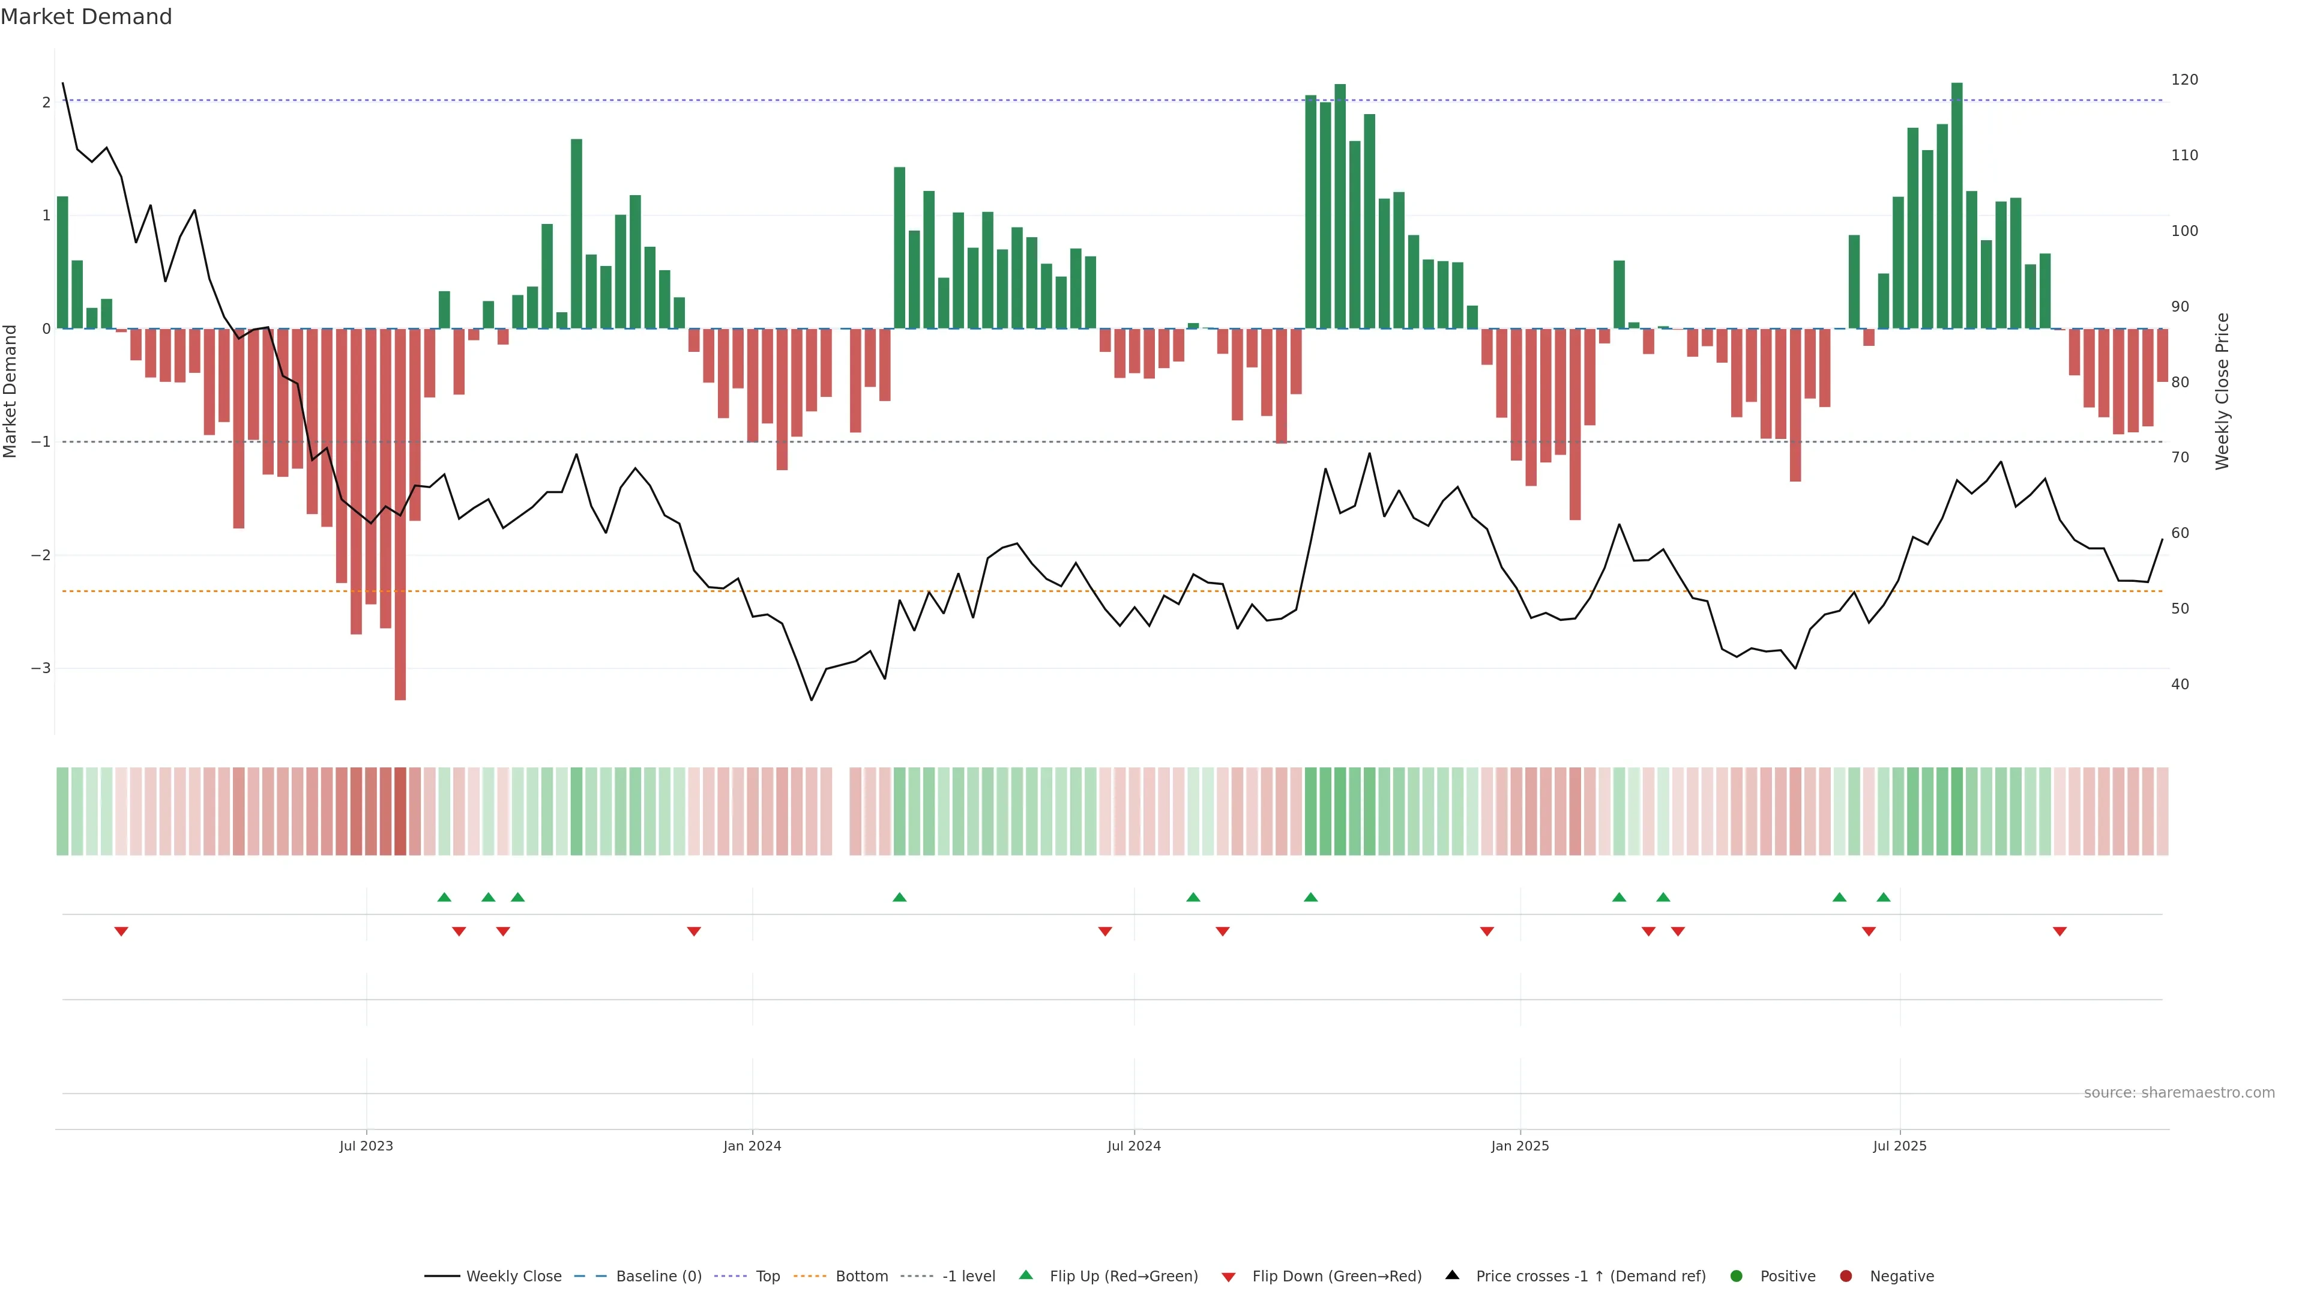
Task: Click the Jul 2025 x-axis label
Action: click(x=1899, y=1146)
